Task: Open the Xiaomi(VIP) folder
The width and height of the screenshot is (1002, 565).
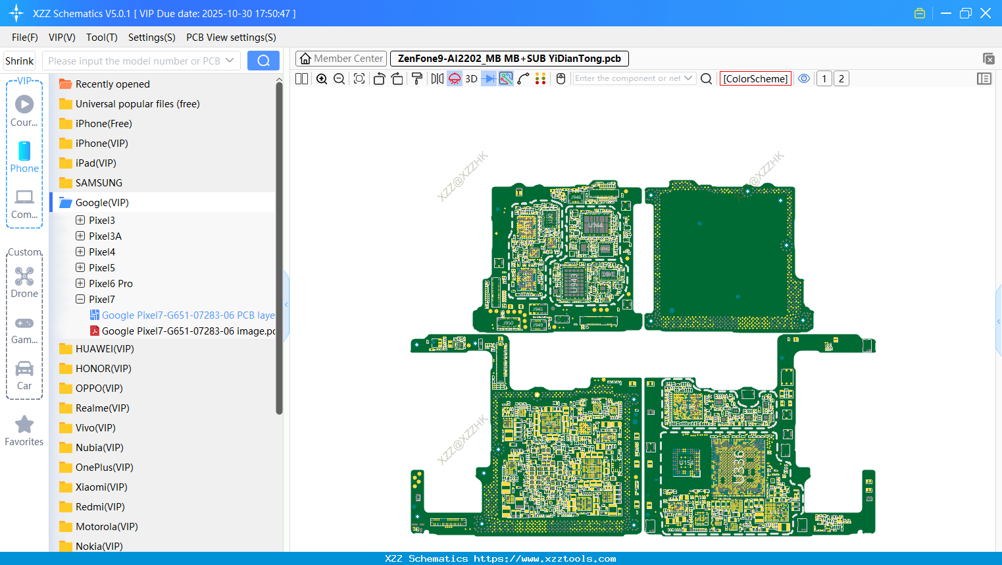Action: [93, 487]
